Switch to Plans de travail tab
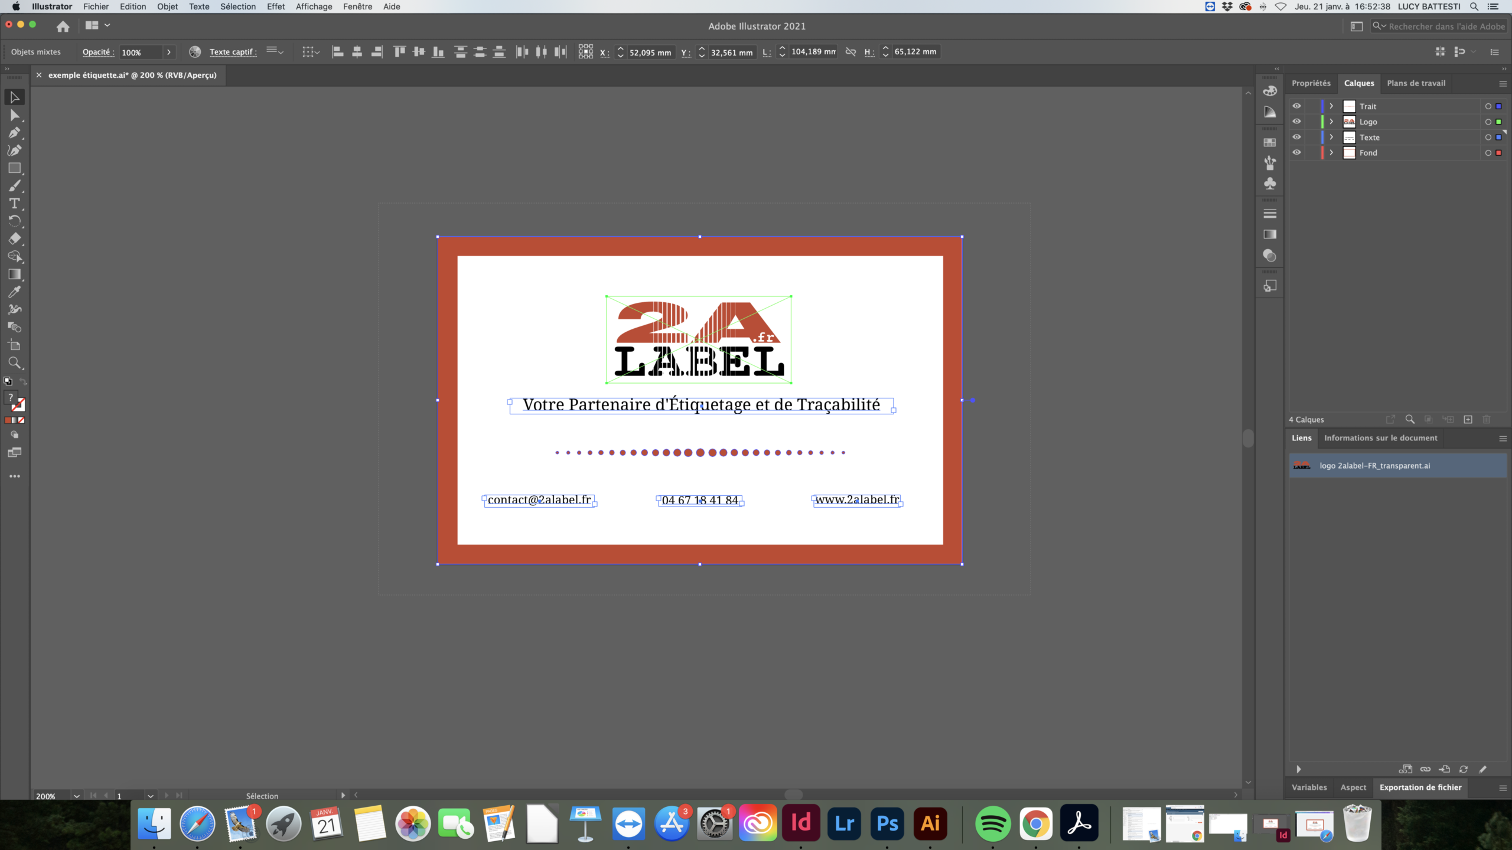 click(1416, 82)
